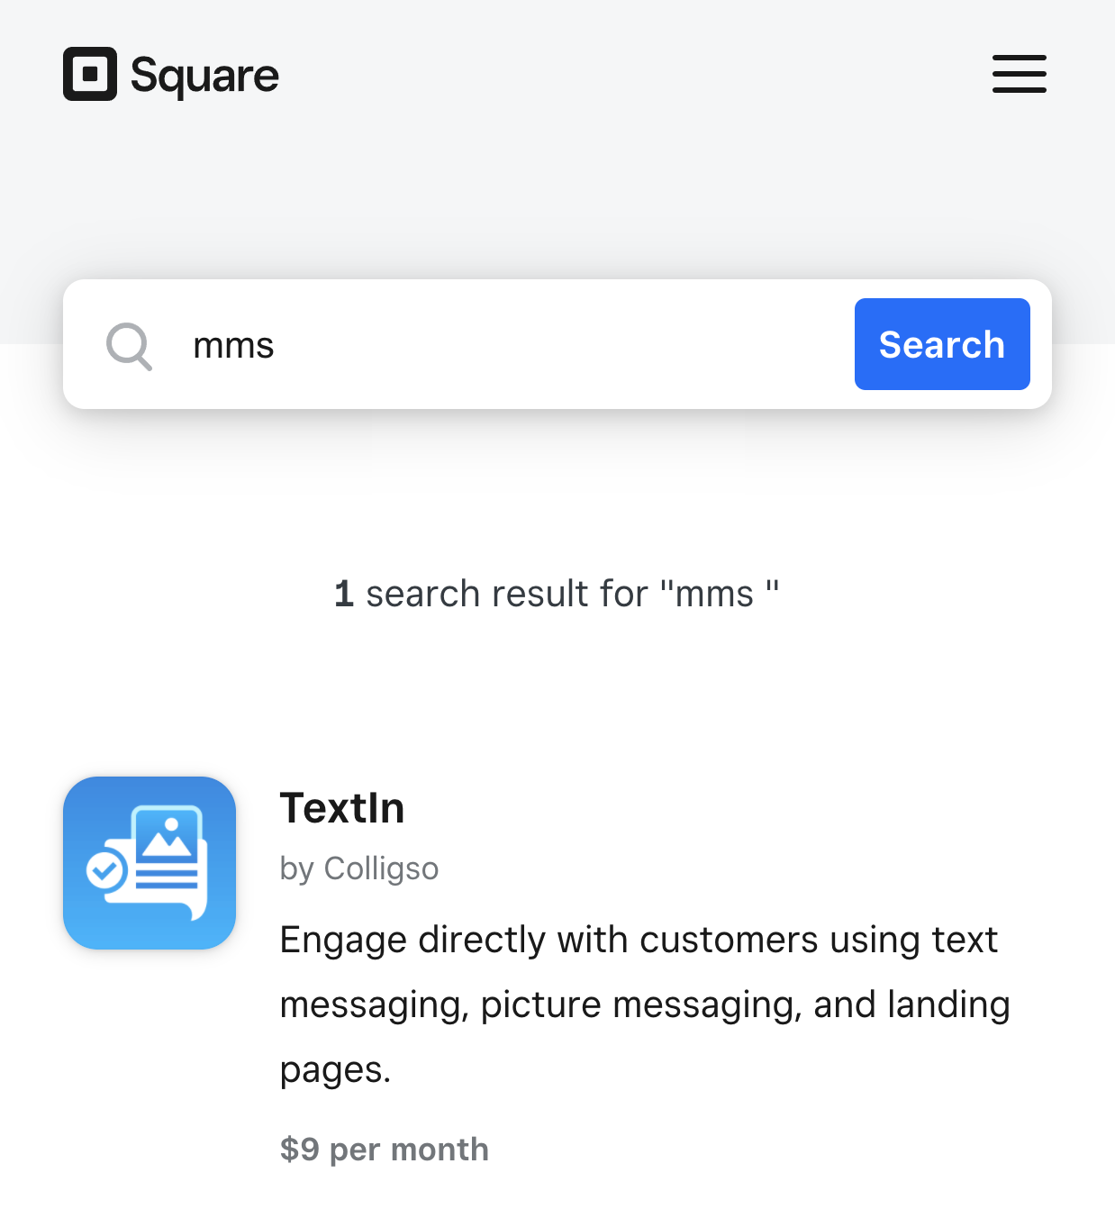Image resolution: width=1115 pixels, height=1209 pixels.
Task: Click the Square logo icon
Action: pos(90,74)
